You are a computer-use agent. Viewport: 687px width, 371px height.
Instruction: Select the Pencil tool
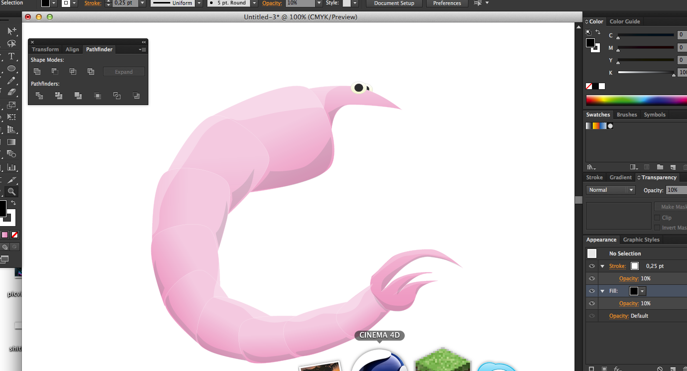pyautogui.click(x=11, y=81)
